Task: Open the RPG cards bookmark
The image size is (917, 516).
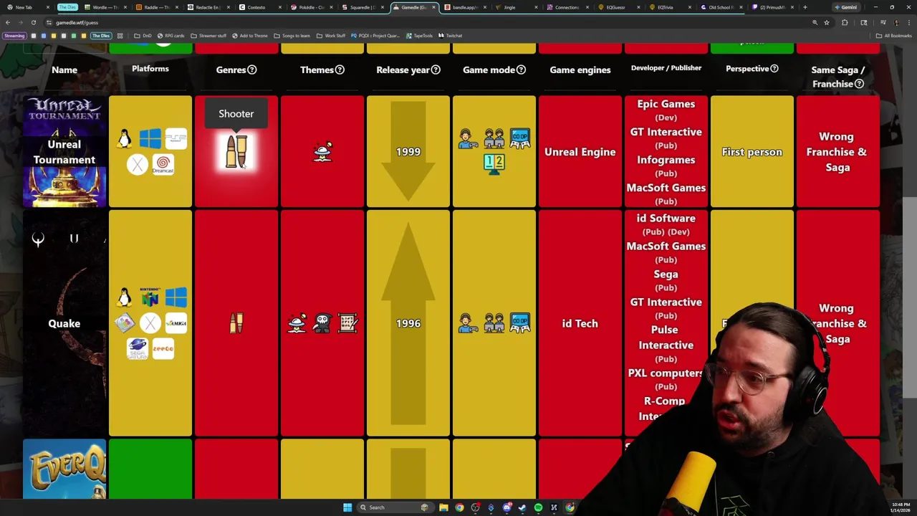Action: tap(171, 35)
